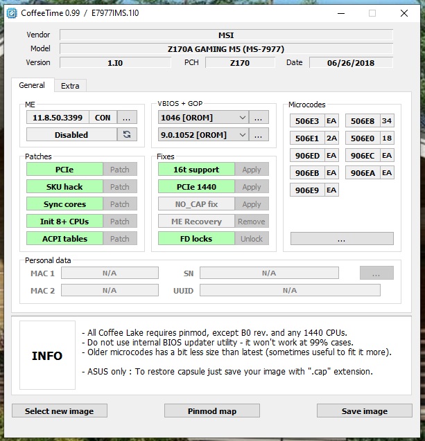
Task: Click the Version 1.I0 field
Action: point(115,62)
